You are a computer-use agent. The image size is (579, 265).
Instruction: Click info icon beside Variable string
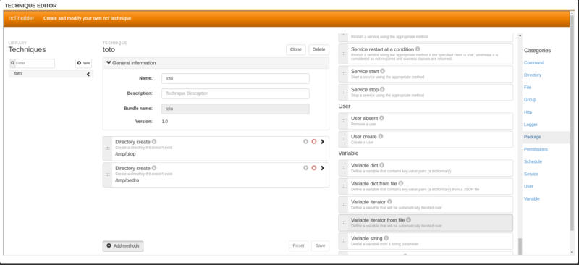point(386,238)
